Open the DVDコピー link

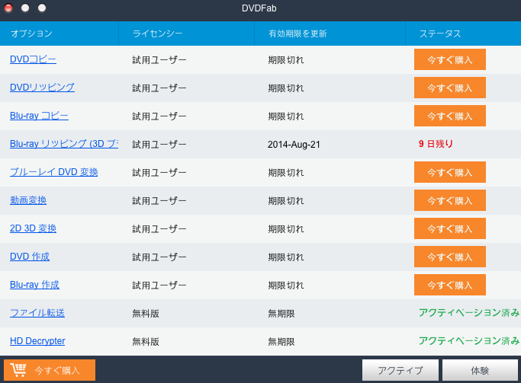[x=33, y=59]
